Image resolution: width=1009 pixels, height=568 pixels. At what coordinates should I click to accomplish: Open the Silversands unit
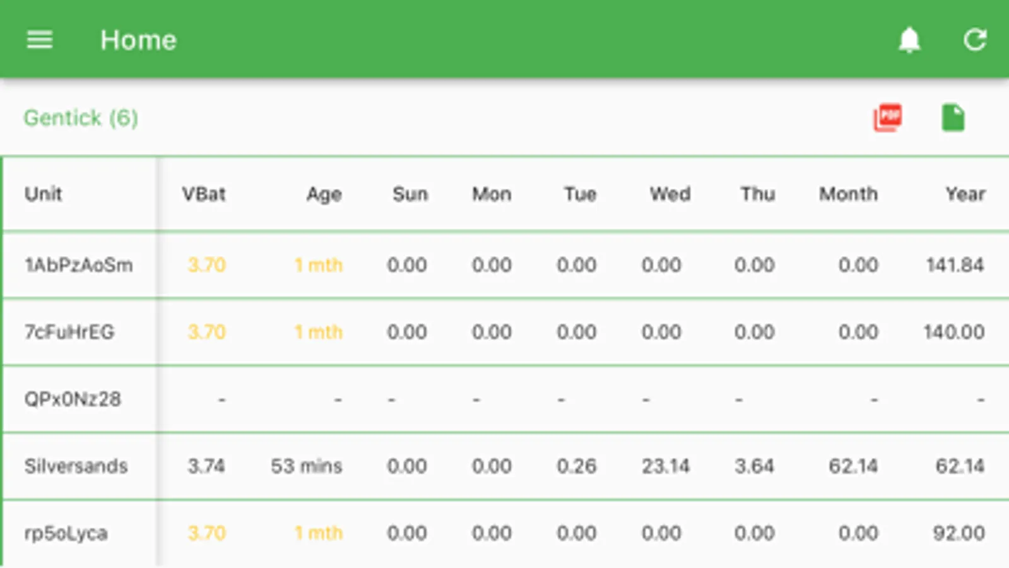(76, 466)
